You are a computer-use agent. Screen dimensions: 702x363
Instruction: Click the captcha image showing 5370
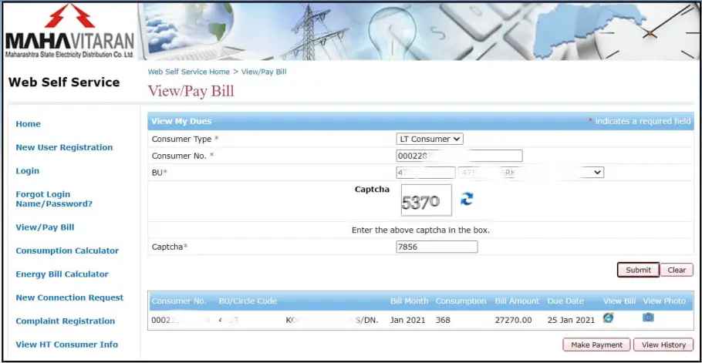click(426, 200)
